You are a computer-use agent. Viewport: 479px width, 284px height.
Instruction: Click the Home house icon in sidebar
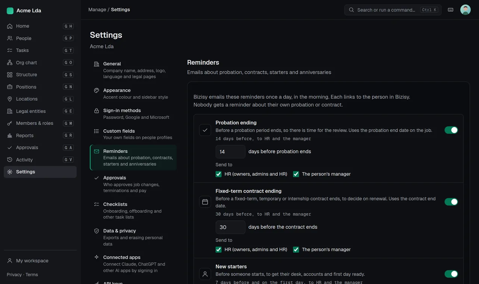pos(10,26)
